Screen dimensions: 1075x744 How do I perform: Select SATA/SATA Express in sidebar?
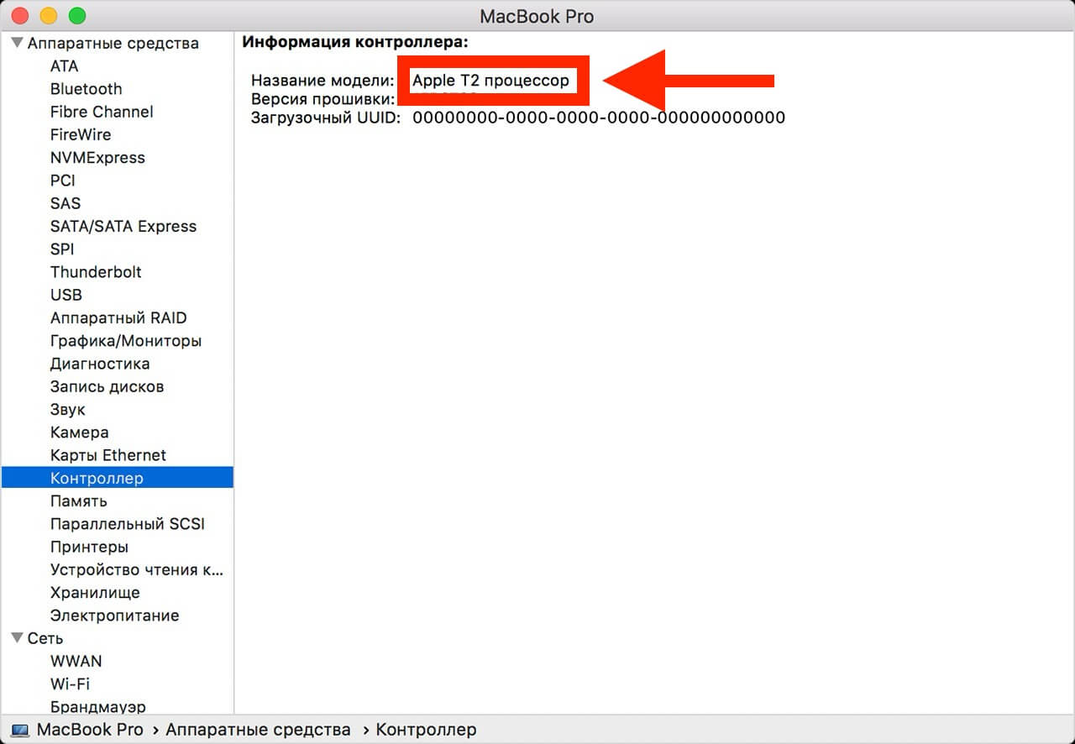[123, 226]
